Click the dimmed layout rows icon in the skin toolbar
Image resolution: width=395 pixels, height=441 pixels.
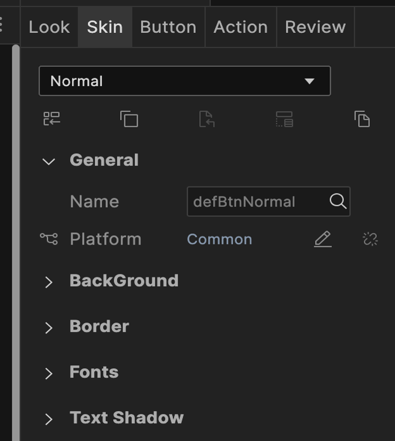pos(284,119)
